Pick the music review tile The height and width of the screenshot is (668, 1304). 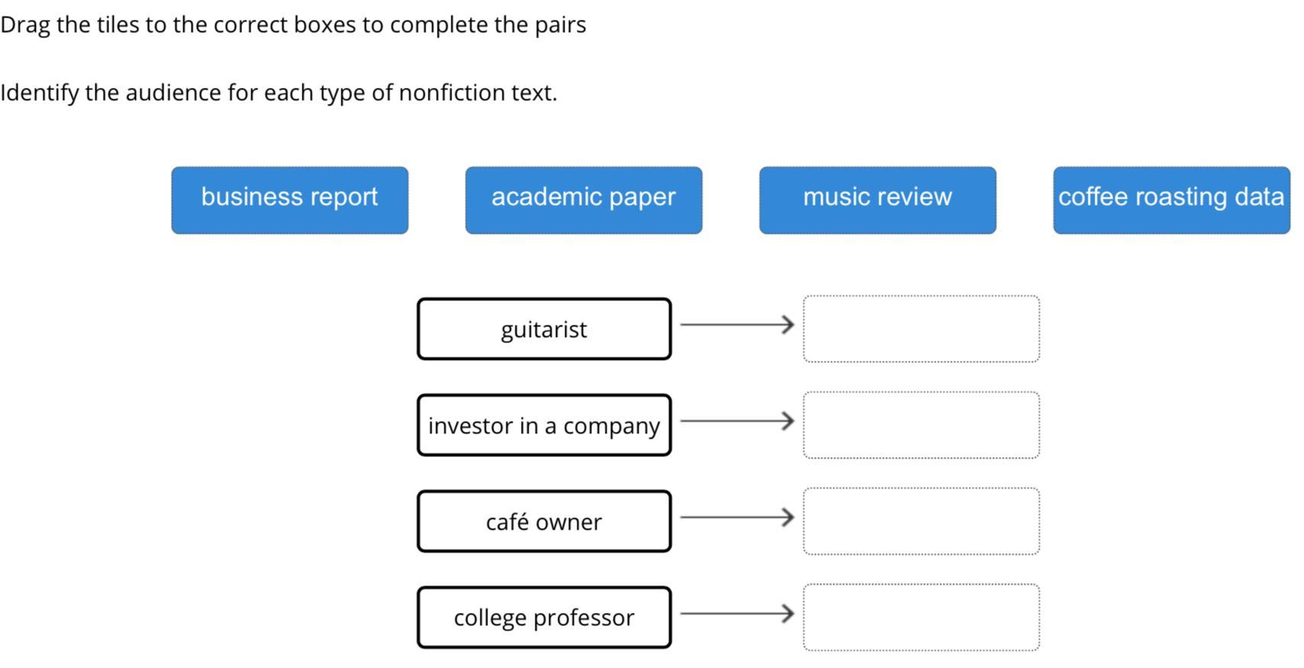(877, 199)
